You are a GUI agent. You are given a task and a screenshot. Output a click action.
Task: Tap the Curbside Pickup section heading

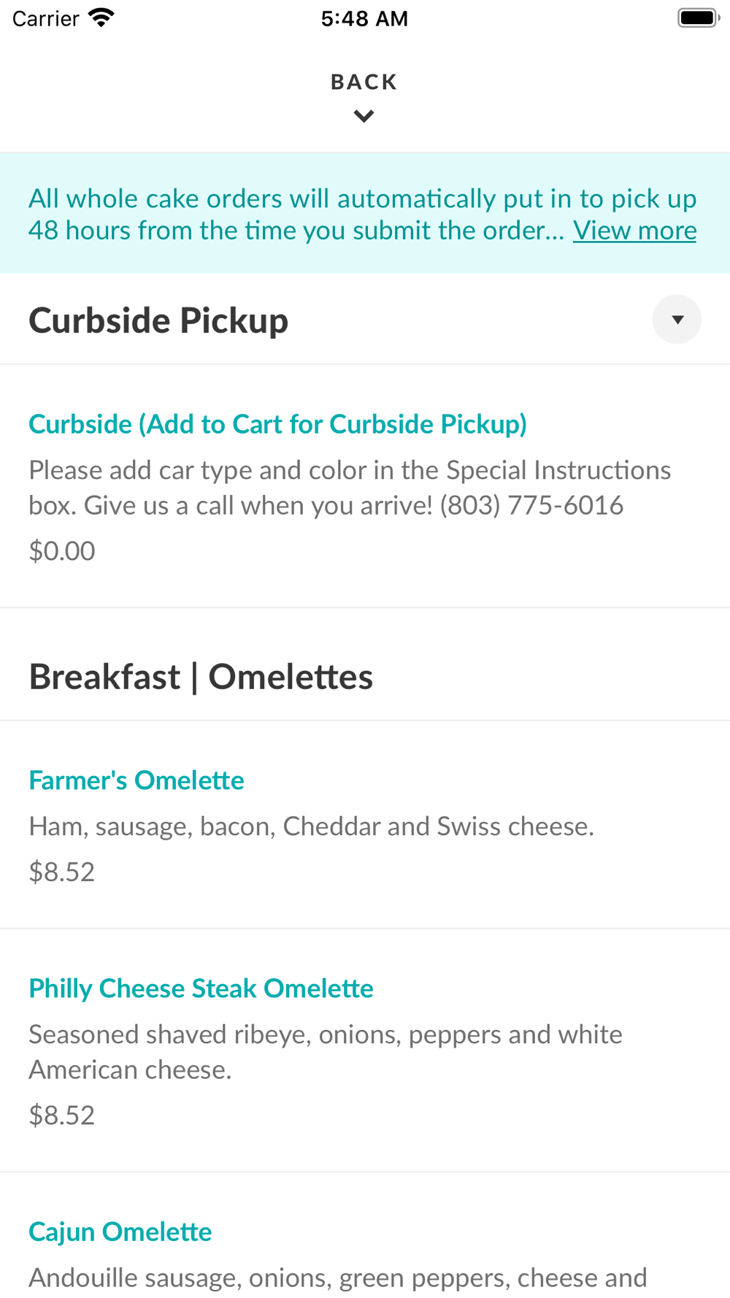(x=158, y=320)
